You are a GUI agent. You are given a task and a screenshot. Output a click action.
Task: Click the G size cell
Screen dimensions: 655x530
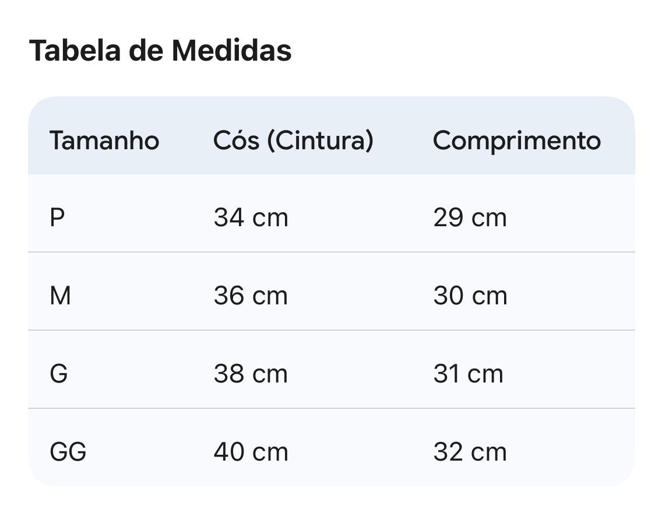pyautogui.click(x=59, y=374)
